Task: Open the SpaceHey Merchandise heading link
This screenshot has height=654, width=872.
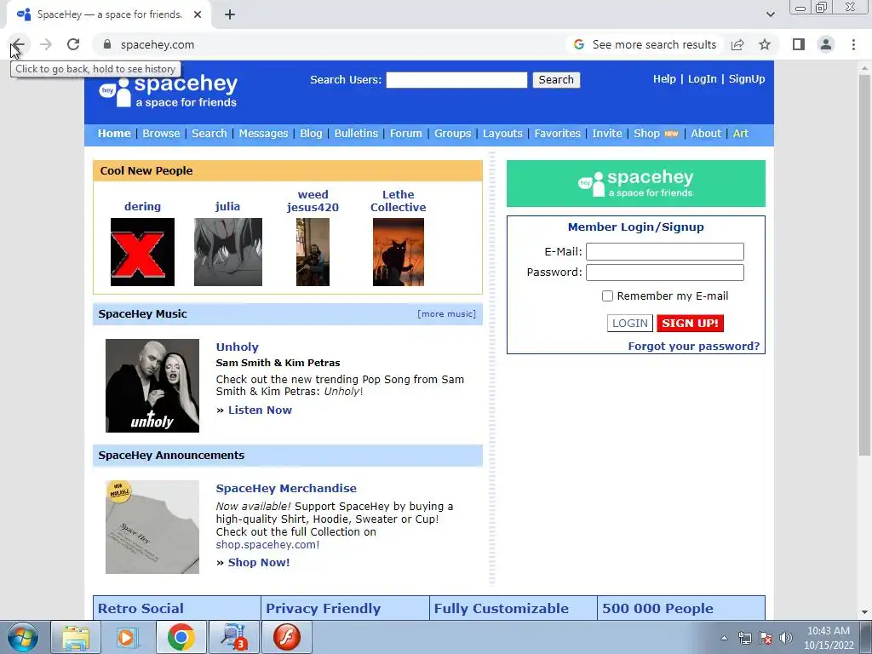Action: point(286,488)
